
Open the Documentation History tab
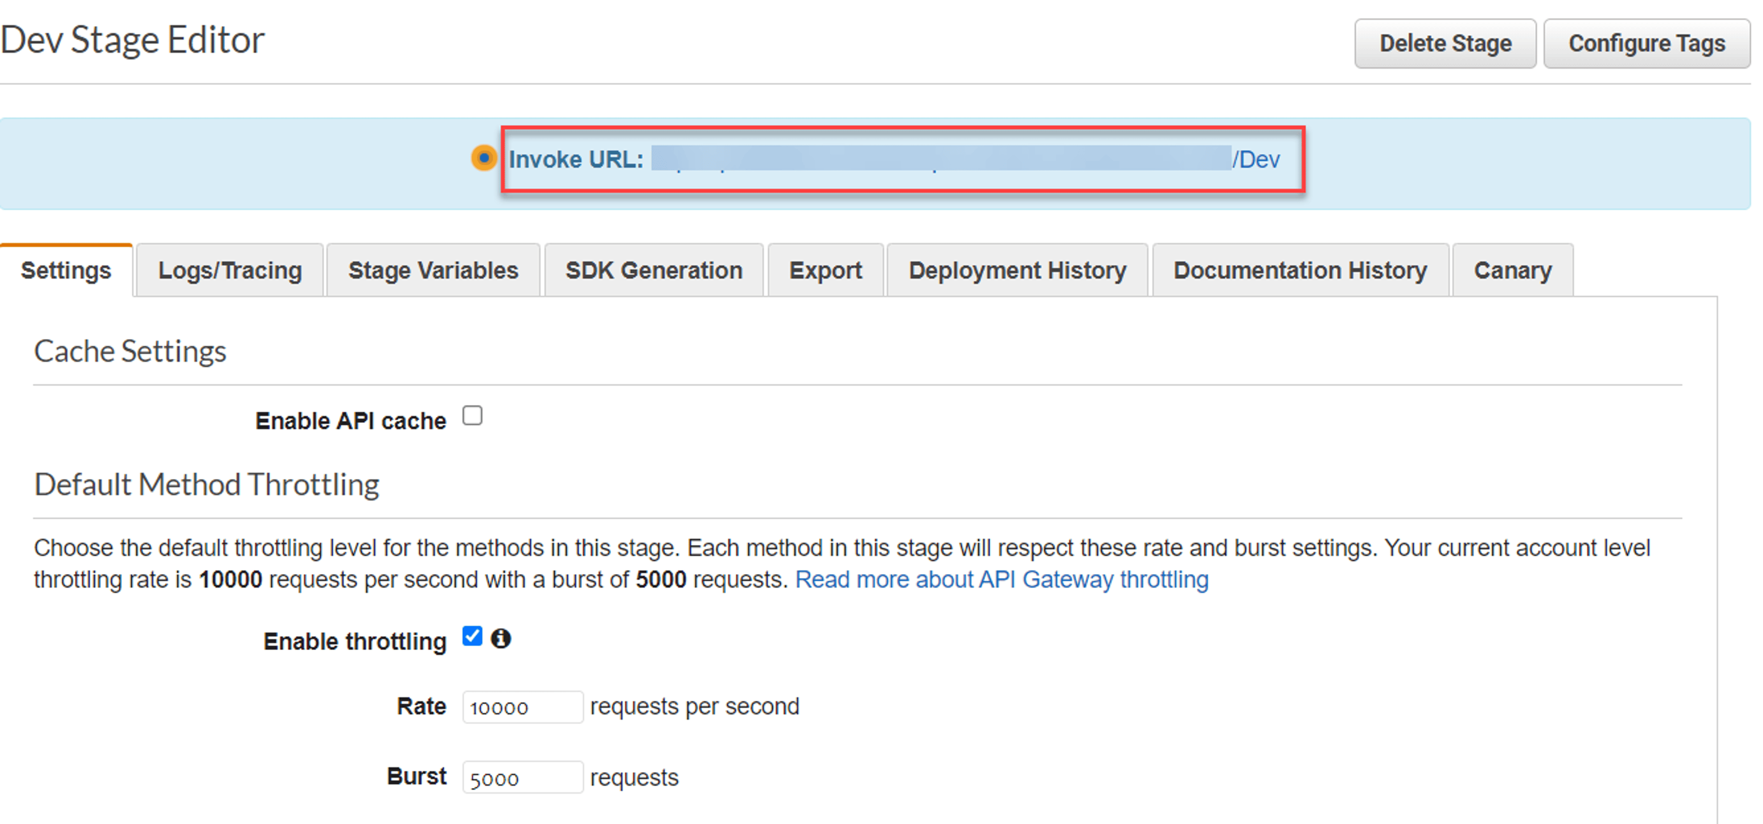(x=1300, y=270)
